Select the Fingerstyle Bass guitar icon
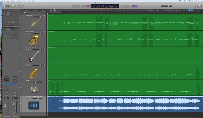Screen dimensions: 203x118 [x=34, y=56]
